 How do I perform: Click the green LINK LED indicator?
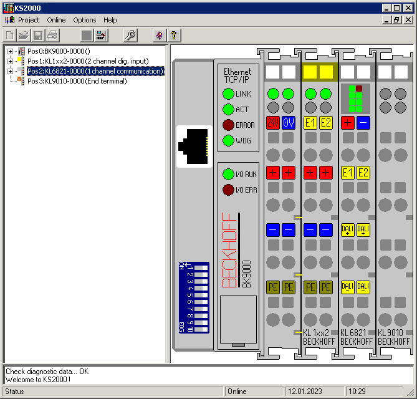(x=228, y=94)
